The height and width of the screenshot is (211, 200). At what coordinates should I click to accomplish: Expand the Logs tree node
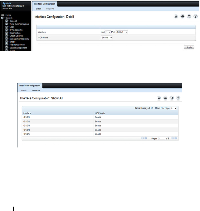pos(7,27)
